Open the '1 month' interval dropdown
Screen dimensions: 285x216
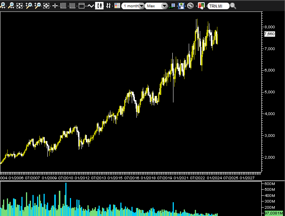pyautogui.click(x=133, y=6)
